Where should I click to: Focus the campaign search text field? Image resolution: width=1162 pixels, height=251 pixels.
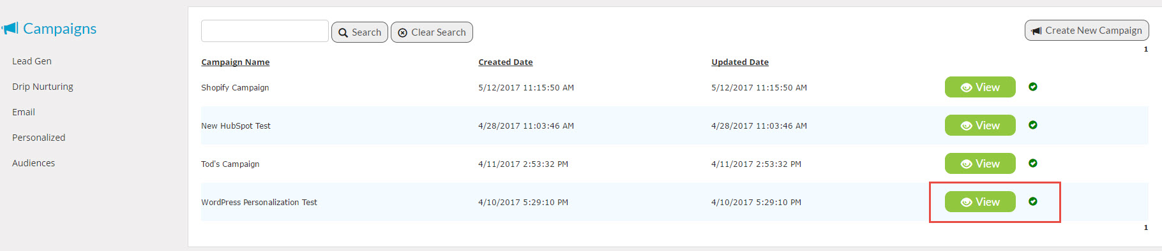(x=265, y=31)
